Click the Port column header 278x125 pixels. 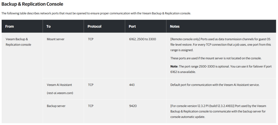click(132, 27)
